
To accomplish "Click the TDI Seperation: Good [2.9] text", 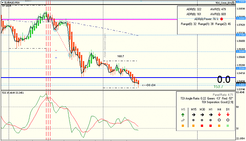I will click(x=217, y=102).
